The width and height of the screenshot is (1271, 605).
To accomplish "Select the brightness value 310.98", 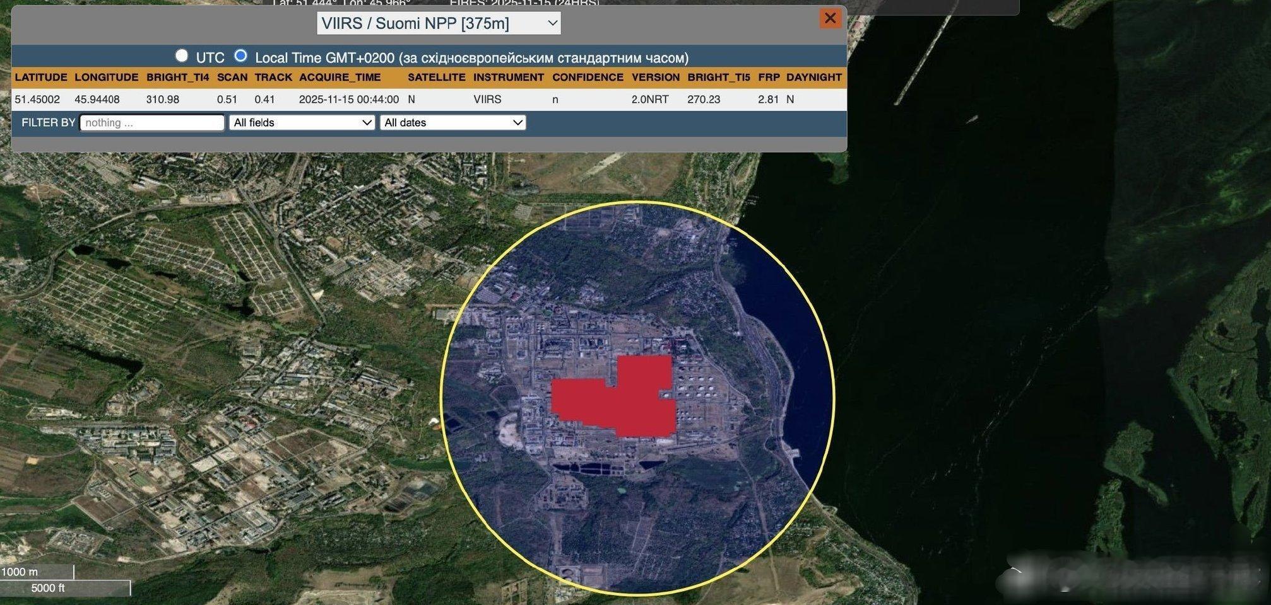I will pos(163,100).
